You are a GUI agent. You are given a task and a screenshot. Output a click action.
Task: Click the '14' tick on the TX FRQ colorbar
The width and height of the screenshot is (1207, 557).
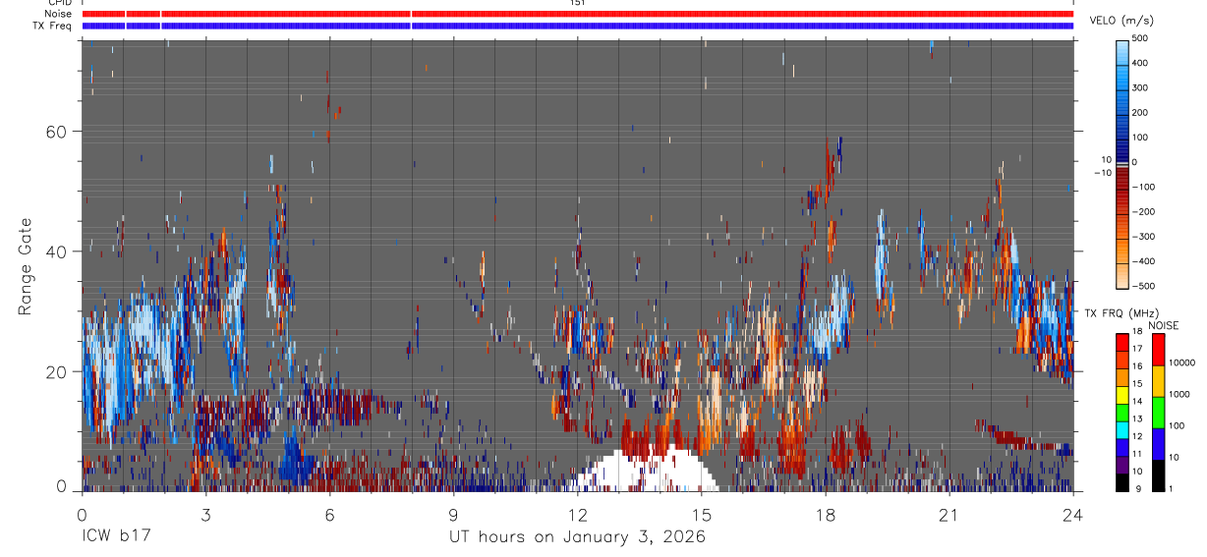pyautogui.click(x=1137, y=402)
